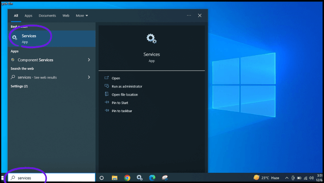Expand the More dropdown
The height and width of the screenshot is (183, 324).
pyautogui.click(x=82, y=16)
